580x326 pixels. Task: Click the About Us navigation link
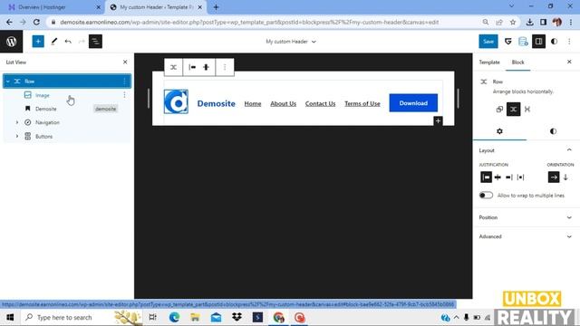tap(283, 103)
